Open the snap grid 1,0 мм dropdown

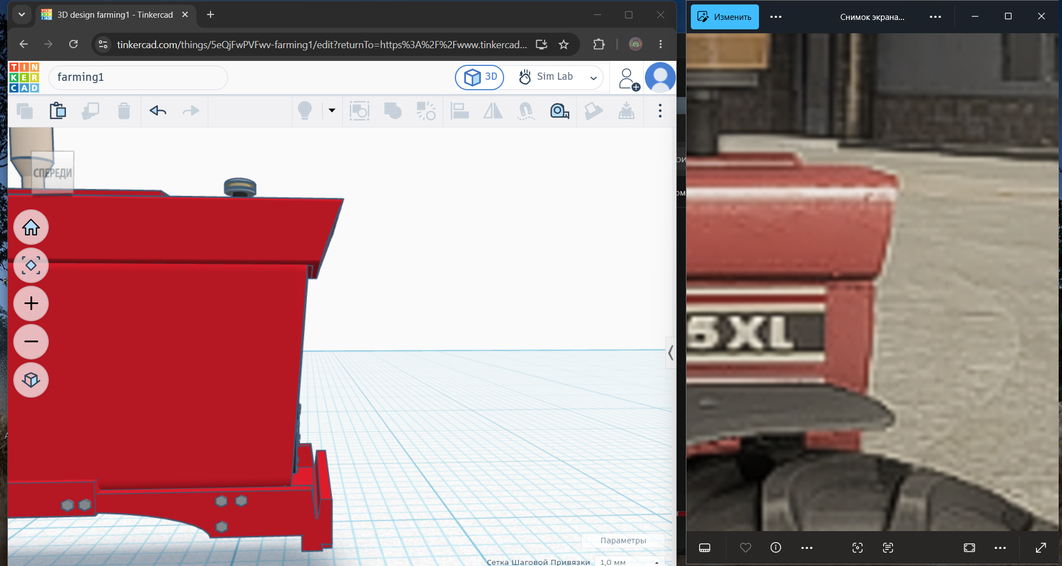(629, 562)
